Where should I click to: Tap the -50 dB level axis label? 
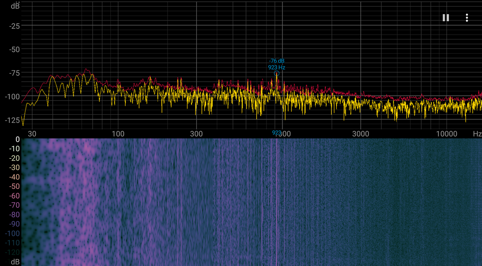click(x=14, y=50)
